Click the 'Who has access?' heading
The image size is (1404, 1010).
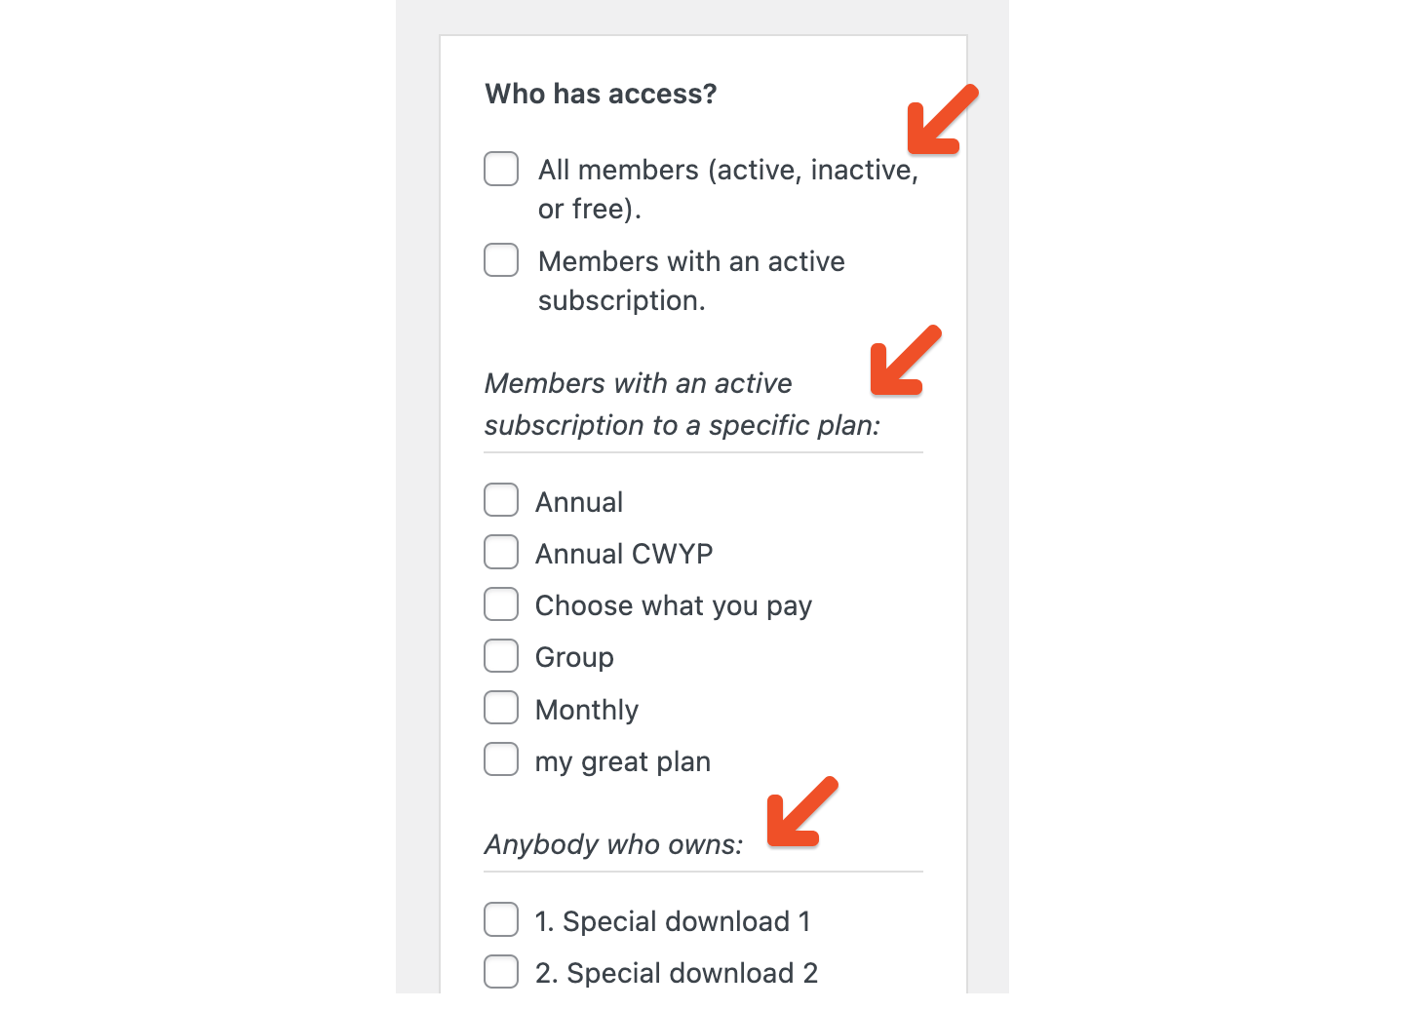601,93
